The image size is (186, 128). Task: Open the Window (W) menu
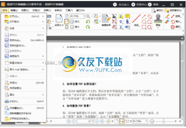click(80, 10)
